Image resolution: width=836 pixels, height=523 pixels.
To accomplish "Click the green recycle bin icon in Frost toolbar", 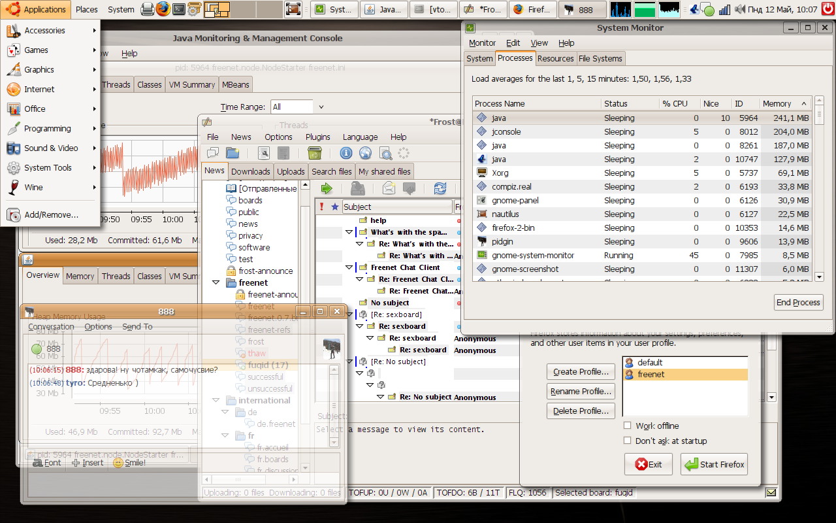I will coord(314,153).
